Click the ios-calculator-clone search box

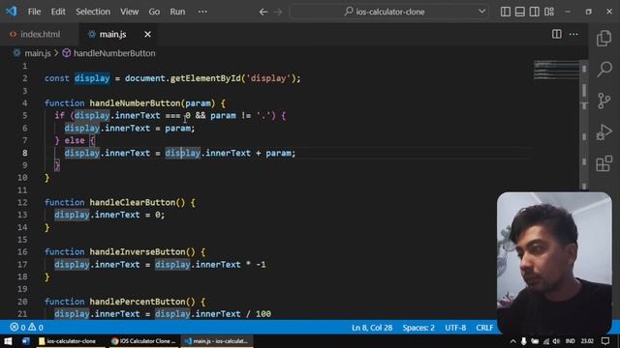coord(389,12)
